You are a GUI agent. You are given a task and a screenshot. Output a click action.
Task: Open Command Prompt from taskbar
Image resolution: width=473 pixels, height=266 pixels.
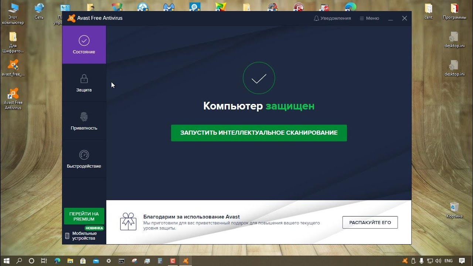(x=121, y=261)
